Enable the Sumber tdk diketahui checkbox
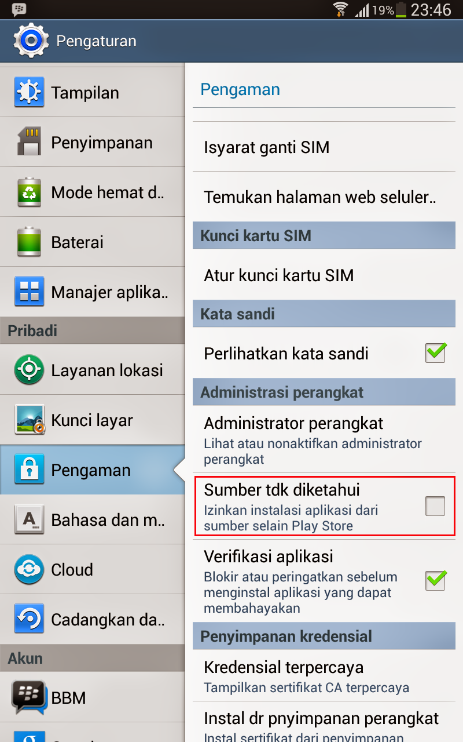 tap(435, 506)
